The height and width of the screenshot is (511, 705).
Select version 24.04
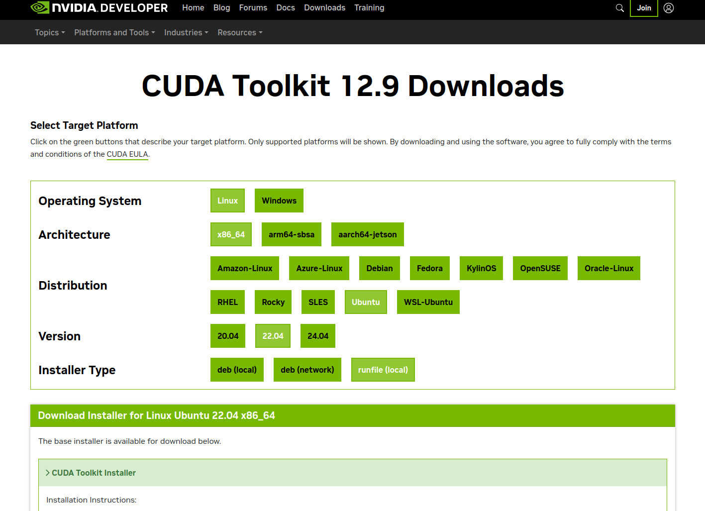(x=318, y=336)
